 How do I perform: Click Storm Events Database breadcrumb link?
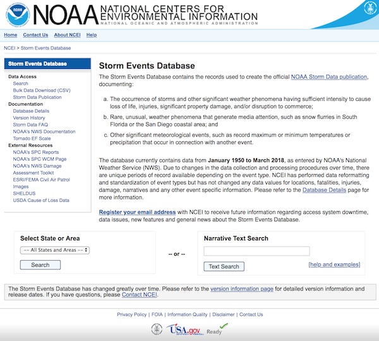tap(45, 48)
